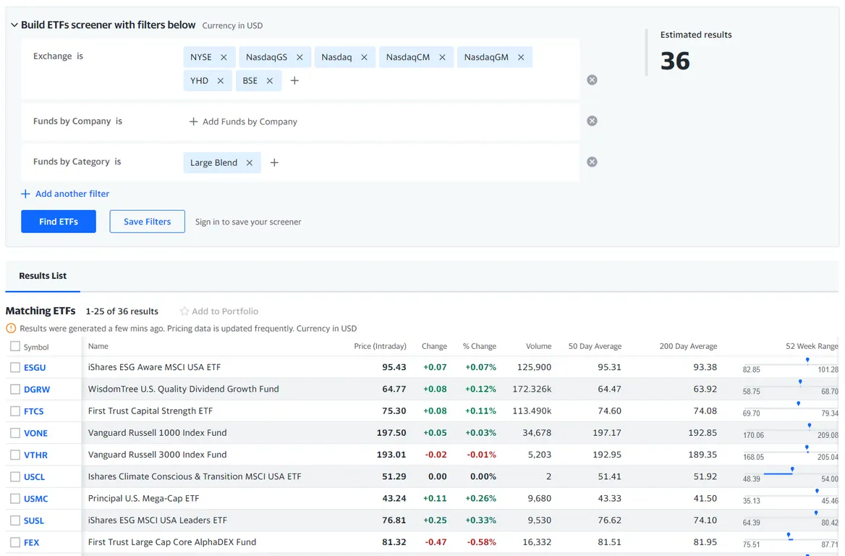Add another category with plus icon

tap(274, 162)
